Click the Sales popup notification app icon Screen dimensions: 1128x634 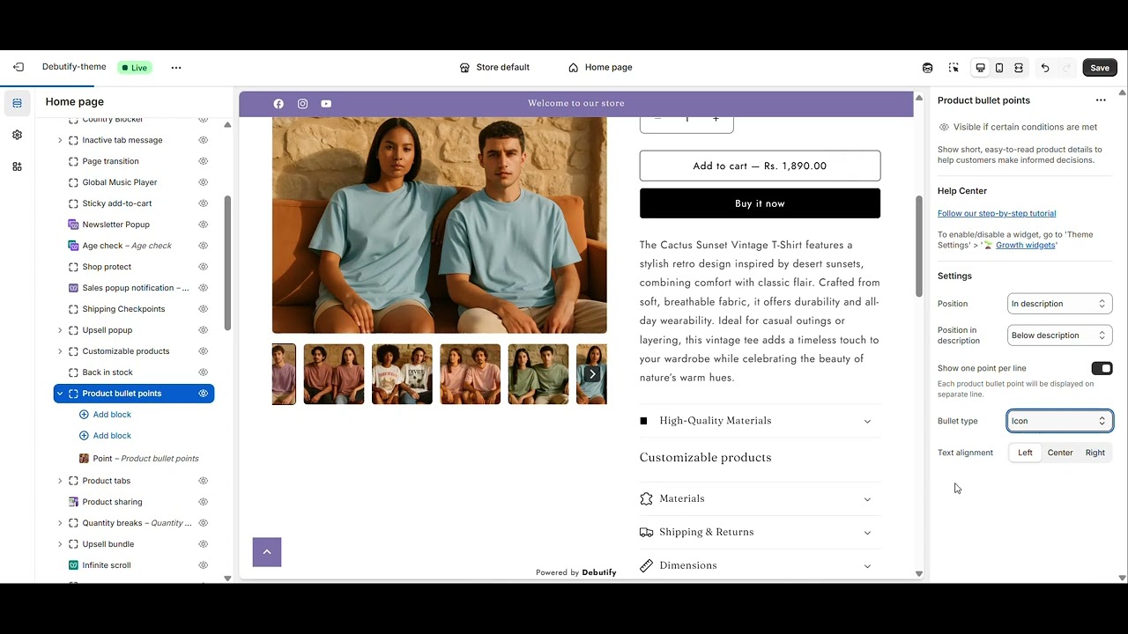[x=73, y=288]
